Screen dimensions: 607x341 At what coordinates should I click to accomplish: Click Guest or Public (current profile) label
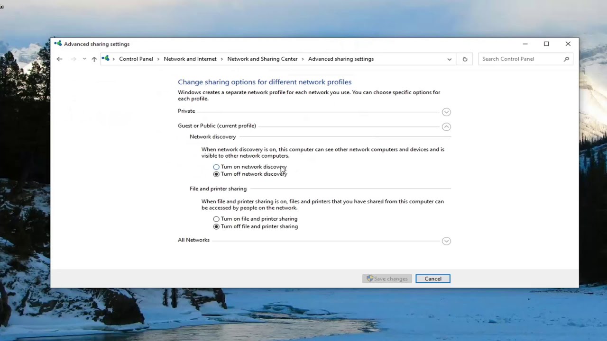click(x=217, y=126)
